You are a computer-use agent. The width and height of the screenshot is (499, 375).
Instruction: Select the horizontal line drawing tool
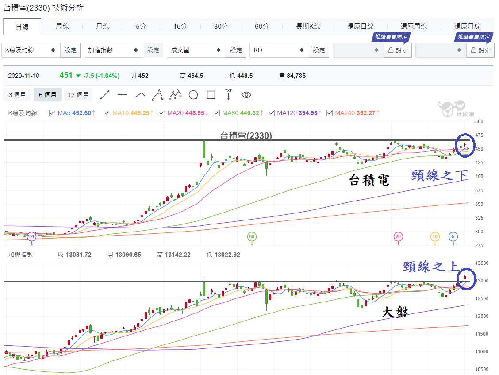(122, 95)
